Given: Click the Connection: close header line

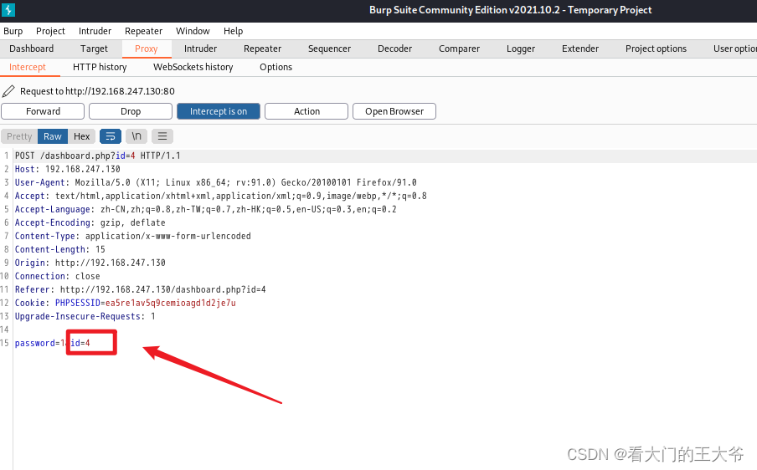Looking at the screenshot, I should pyautogui.click(x=58, y=276).
